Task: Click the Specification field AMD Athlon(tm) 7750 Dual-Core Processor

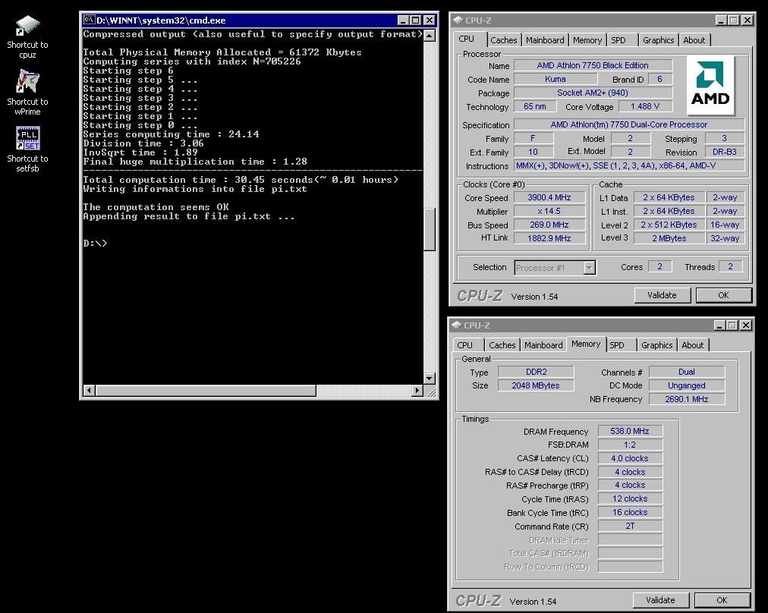Action: (x=629, y=125)
